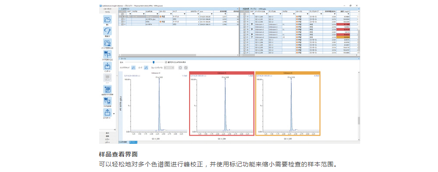The image size is (438, 172).
Task: Open the sample type column filter dropdown
Action: click(x=321, y=13)
